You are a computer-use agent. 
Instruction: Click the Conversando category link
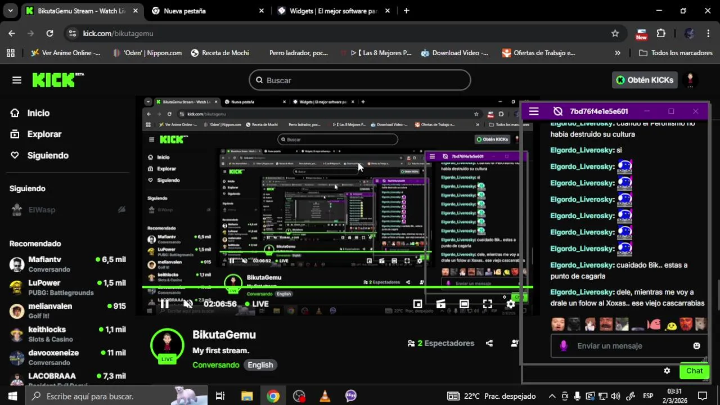[x=216, y=365]
